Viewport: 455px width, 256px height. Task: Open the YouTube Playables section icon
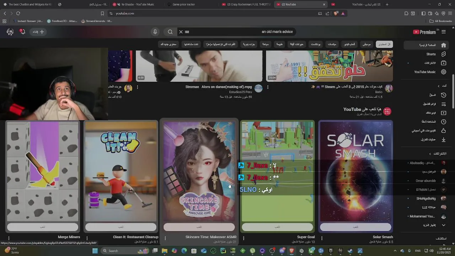pos(387,111)
